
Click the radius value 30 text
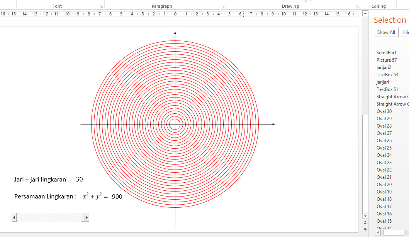pyautogui.click(x=79, y=180)
